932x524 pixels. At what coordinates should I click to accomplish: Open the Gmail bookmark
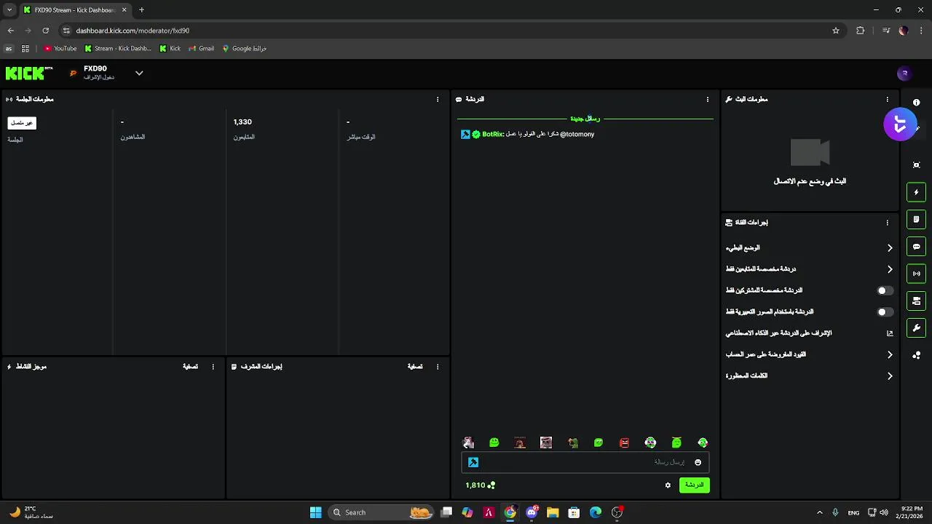[202, 49]
